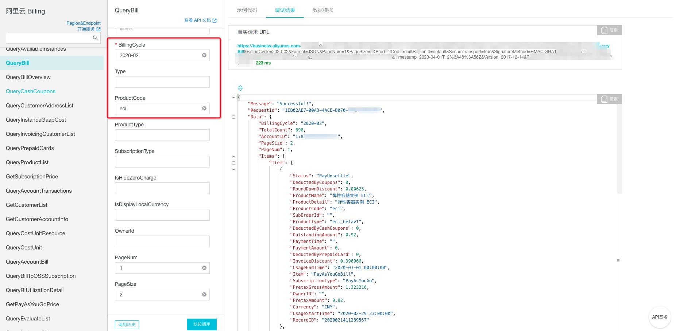Open the 查看 API 文档 link
This screenshot has width=676, height=331.
pyautogui.click(x=200, y=20)
